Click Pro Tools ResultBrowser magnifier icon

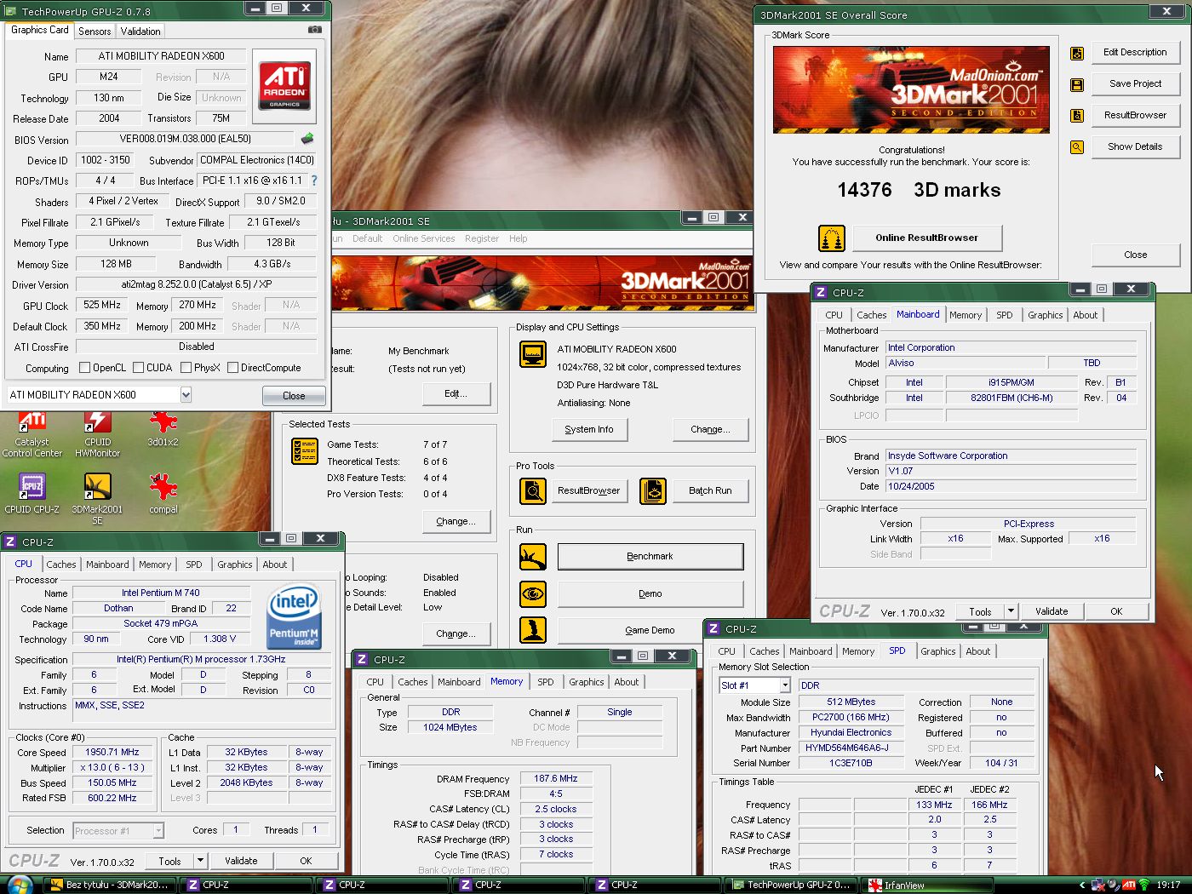click(533, 491)
